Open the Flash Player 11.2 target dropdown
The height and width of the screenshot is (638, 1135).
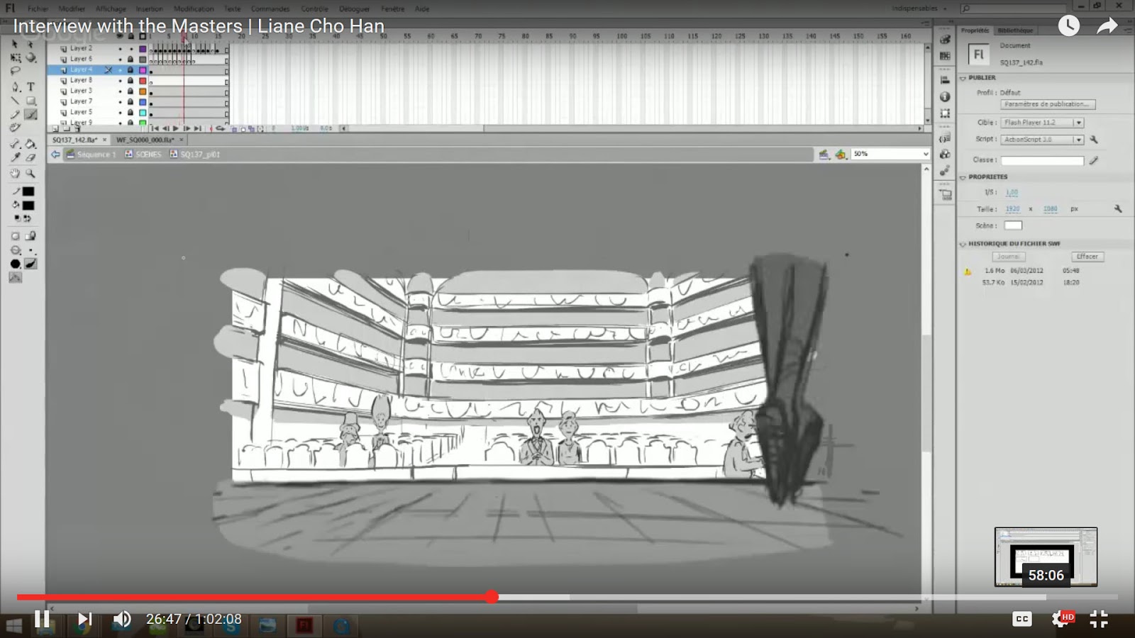1079,122
